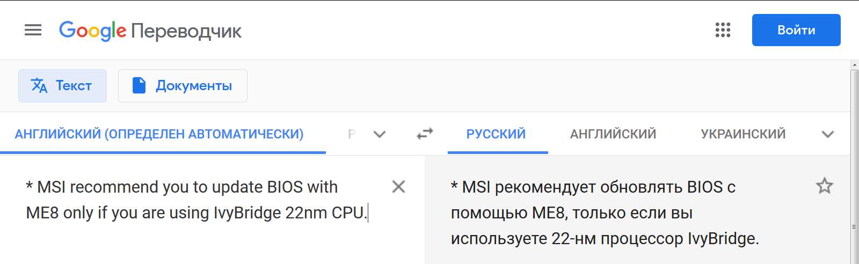Select Английский target language tab
Screen dimensions: 859x264
click(x=613, y=134)
